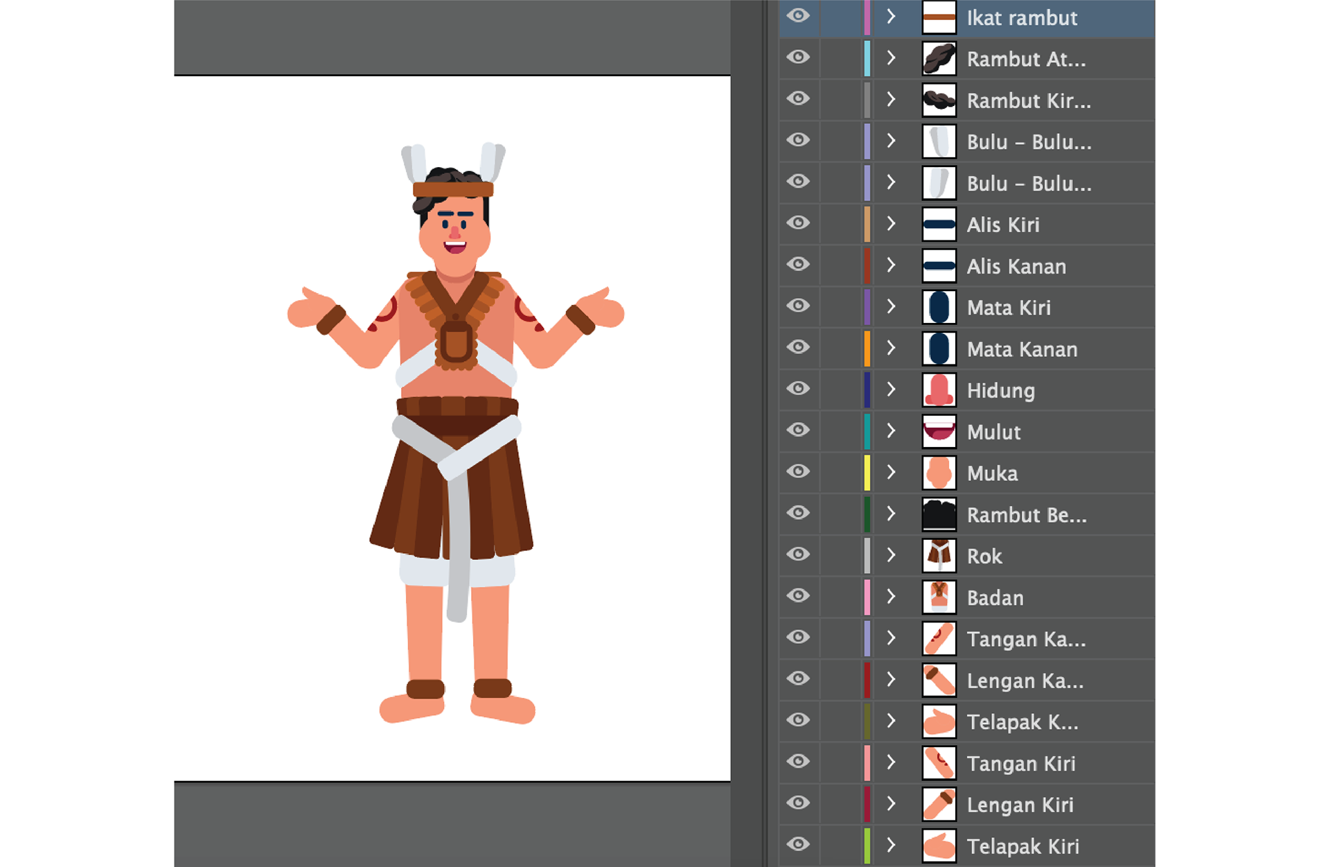The width and height of the screenshot is (1330, 867).
Task: Click the yellow color bar of Muka layer
Action: (867, 473)
